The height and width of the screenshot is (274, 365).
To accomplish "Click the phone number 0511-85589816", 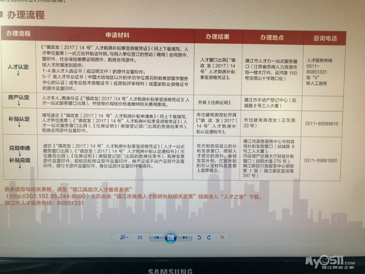I will point(322,123).
